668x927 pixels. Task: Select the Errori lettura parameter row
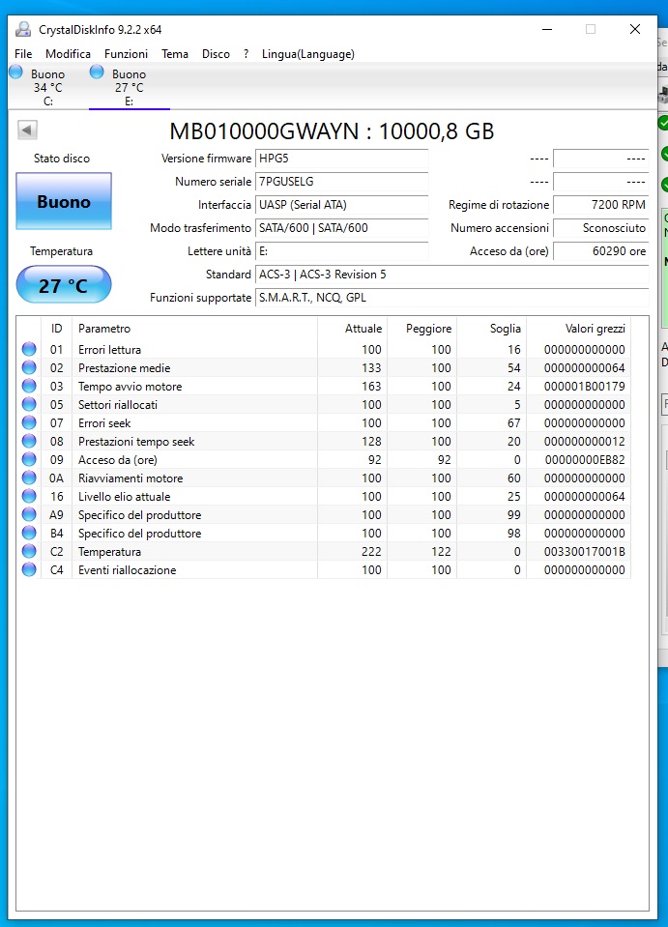324,349
